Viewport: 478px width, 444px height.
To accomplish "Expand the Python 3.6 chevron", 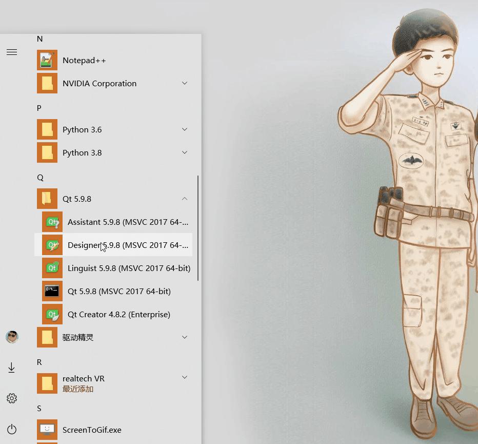I will coord(185,129).
